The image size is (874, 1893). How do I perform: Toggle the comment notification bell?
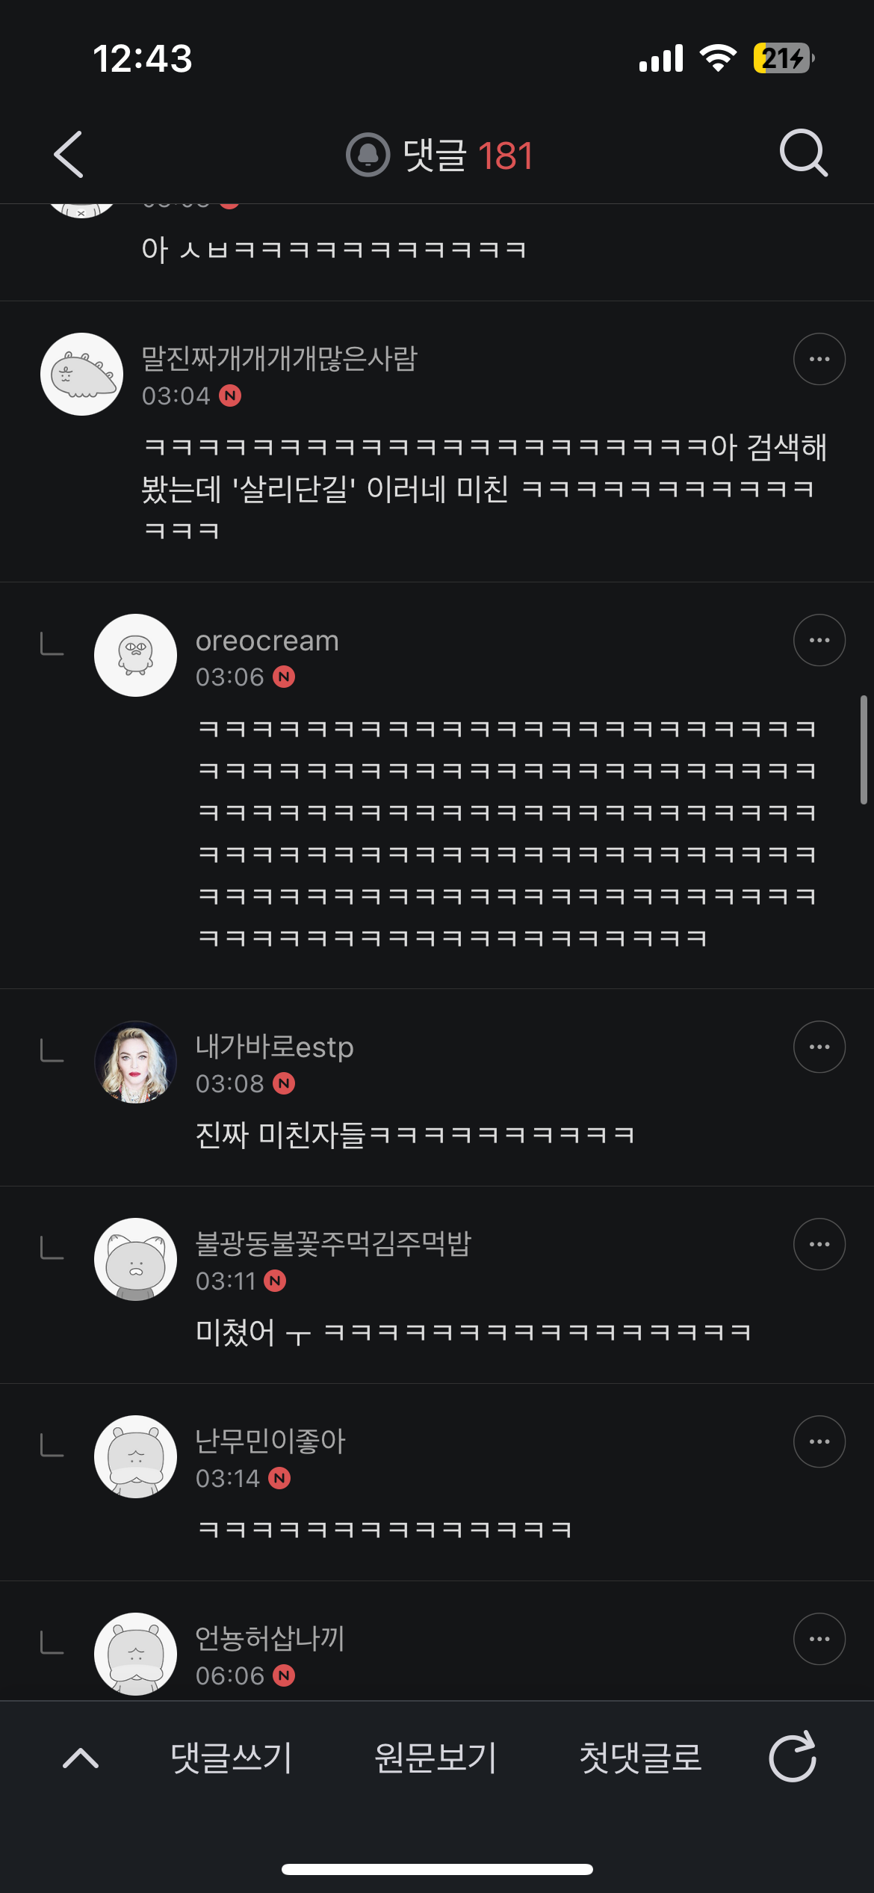tap(368, 155)
